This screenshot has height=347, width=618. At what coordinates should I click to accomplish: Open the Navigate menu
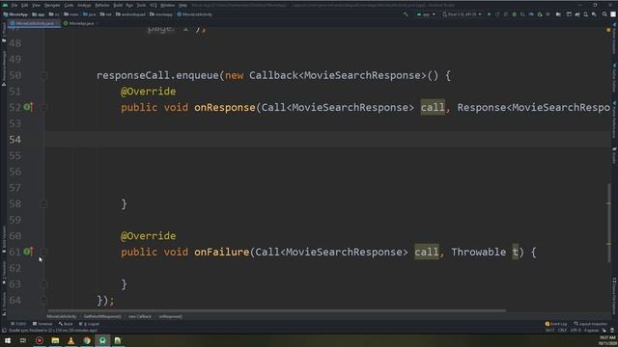(x=52, y=6)
